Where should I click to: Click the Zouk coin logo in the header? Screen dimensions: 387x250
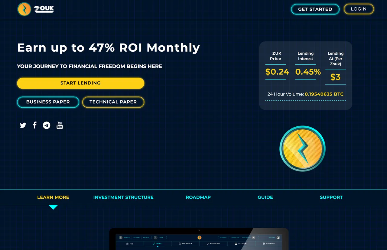pyautogui.click(x=24, y=9)
